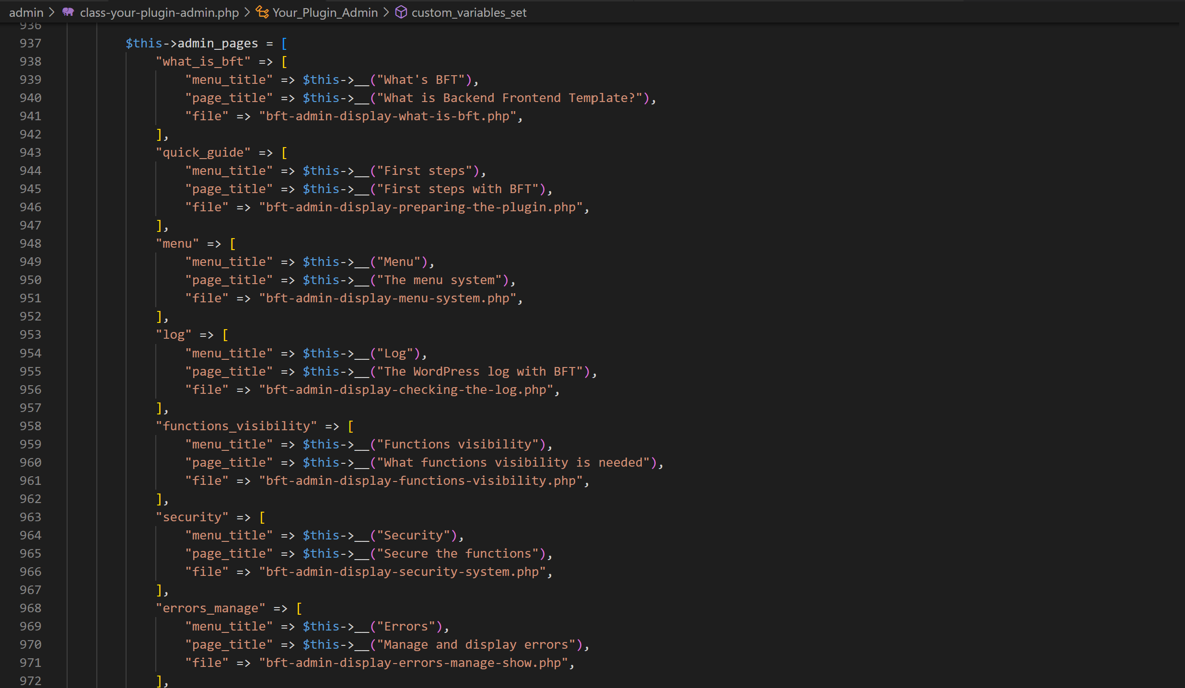Viewport: 1185px width, 688px height.
Task: Click the class-your-plugin-admin.php breadcrumb
Action: pos(159,12)
